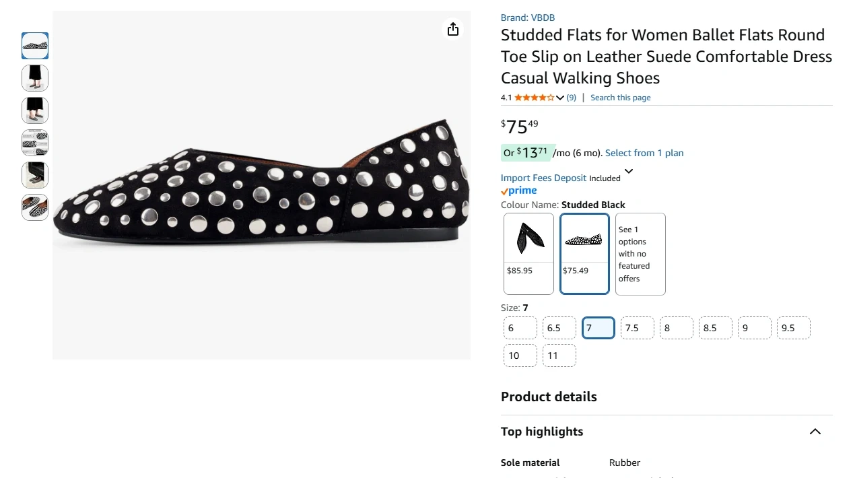Viewport: 855px width, 478px height.
Task: Open the rating breakdown dropdown arrow
Action: point(560,98)
